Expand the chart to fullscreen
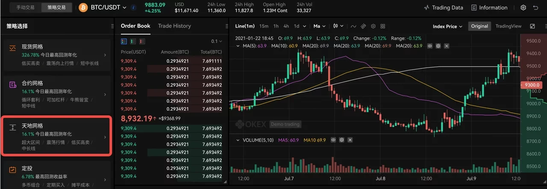Image resolution: width=547 pixels, height=189 pixels. (x=532, y=26)
